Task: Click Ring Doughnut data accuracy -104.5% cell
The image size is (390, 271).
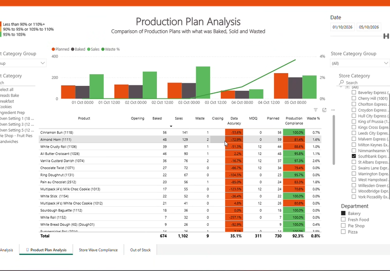Action: coord(234,175)
